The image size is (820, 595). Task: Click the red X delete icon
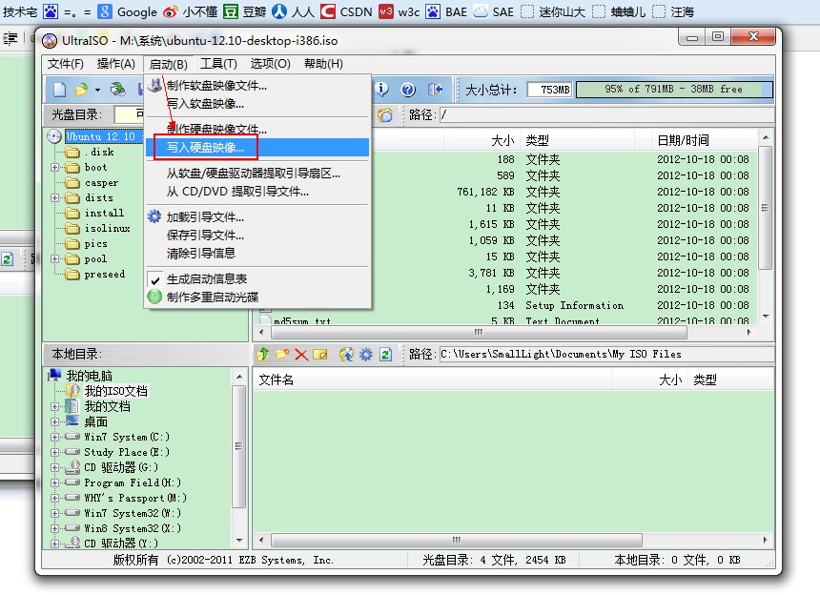point(301,355)
